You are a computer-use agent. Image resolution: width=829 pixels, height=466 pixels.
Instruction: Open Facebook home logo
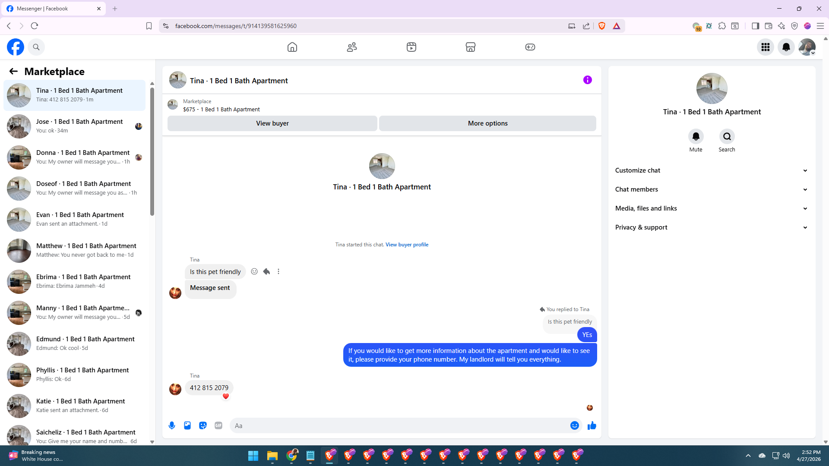click(x=16, y=47)
